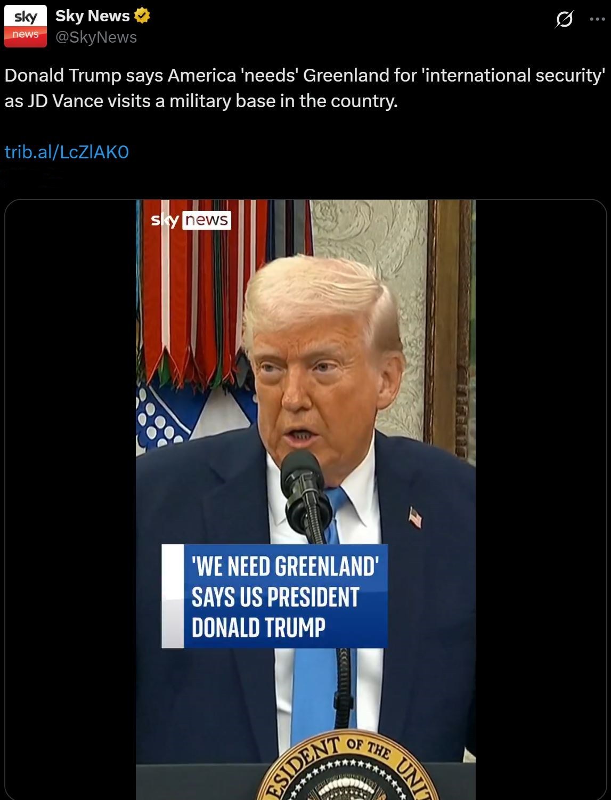This screenshot has width=611, height=800.
Task: Click the gold verified badge
Action: pyautogui.click(x=142, y=16)
